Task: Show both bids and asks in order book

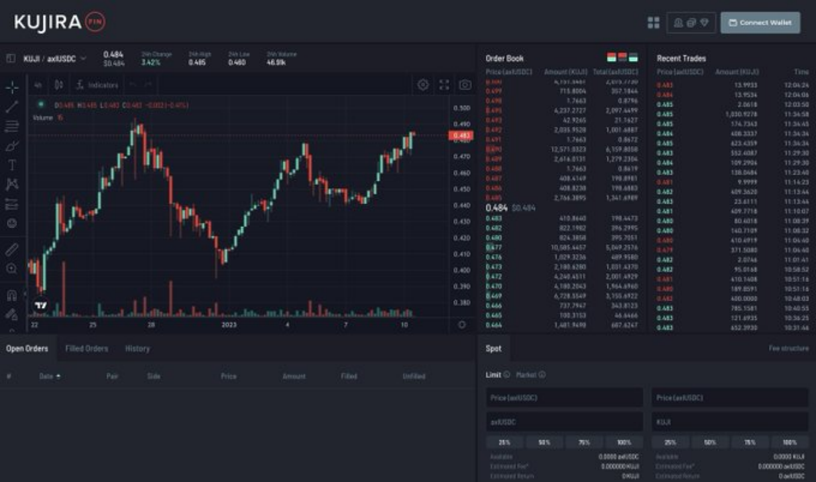Action: click(611, 58)
